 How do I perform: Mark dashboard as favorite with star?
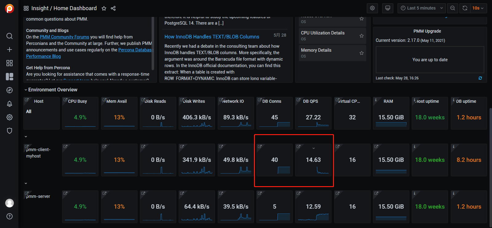pos(104,8)
